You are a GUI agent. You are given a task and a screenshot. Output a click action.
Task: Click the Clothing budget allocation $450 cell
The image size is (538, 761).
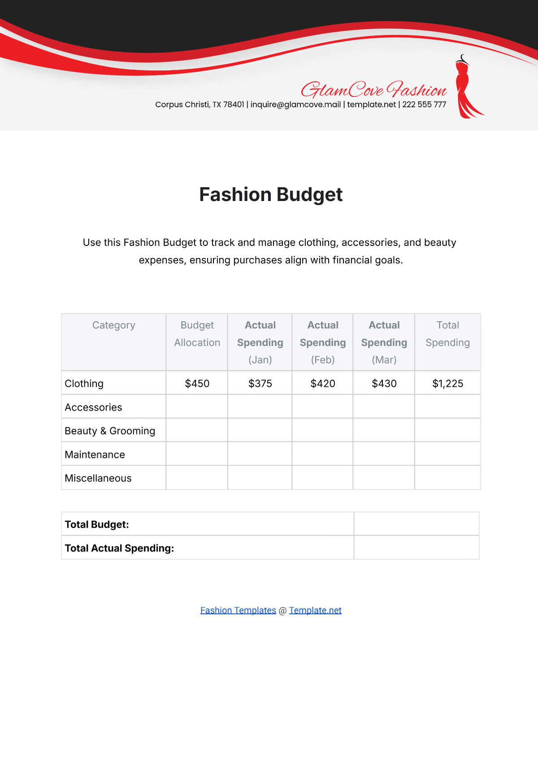tap(197, 384)
